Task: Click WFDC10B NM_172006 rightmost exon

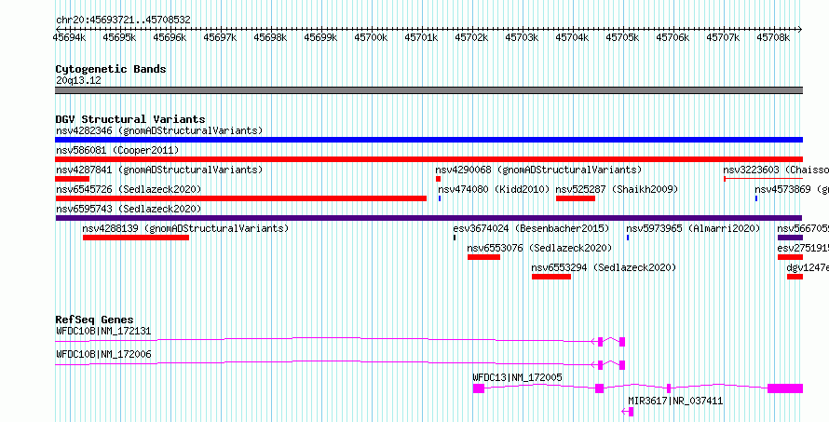Action: click(x=622, y=365)
